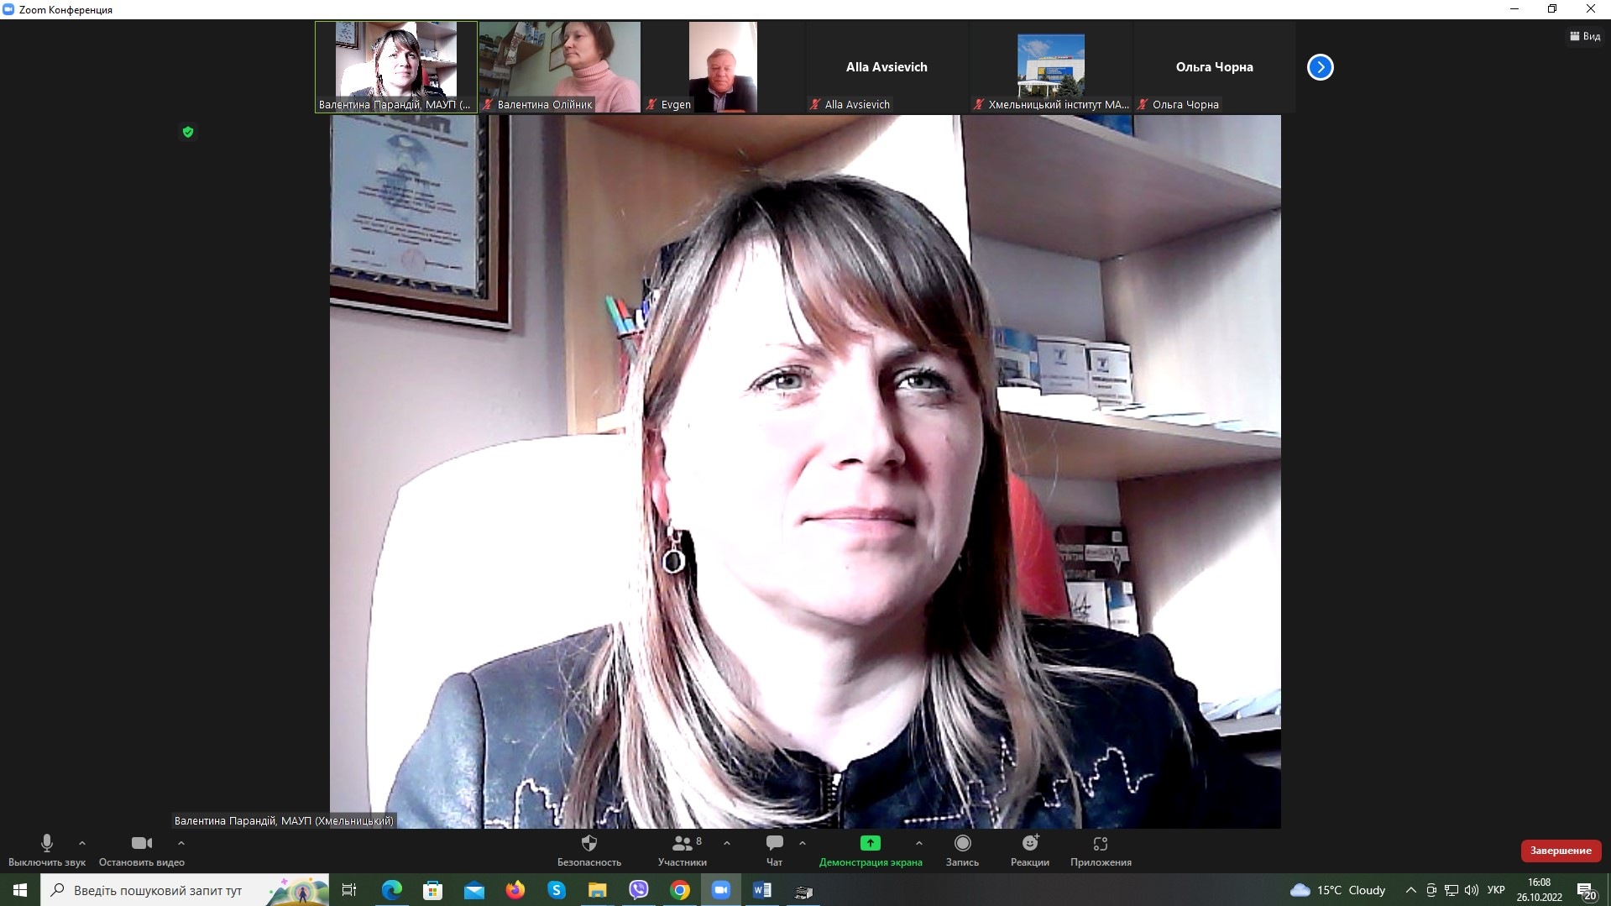This screenshot has height=906, width=1611.
Task: Expand video options arrow beside camera
Action: [x=181, y=842]
